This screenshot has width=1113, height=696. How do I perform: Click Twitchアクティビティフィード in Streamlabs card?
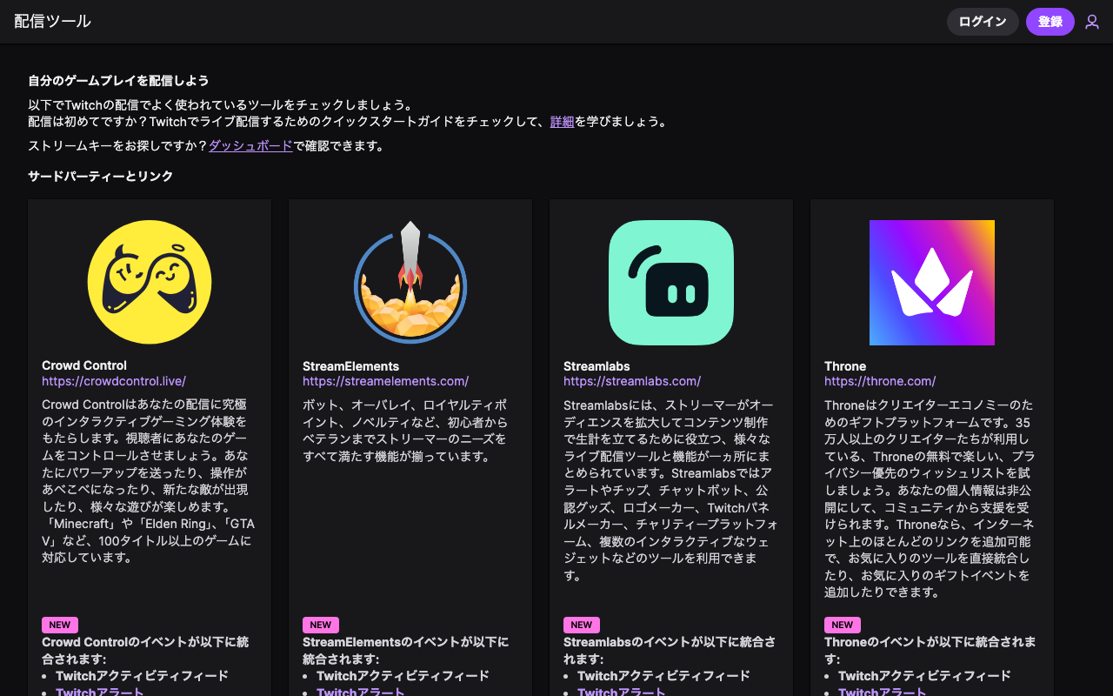pyautogui.click(x=663, y=675)
